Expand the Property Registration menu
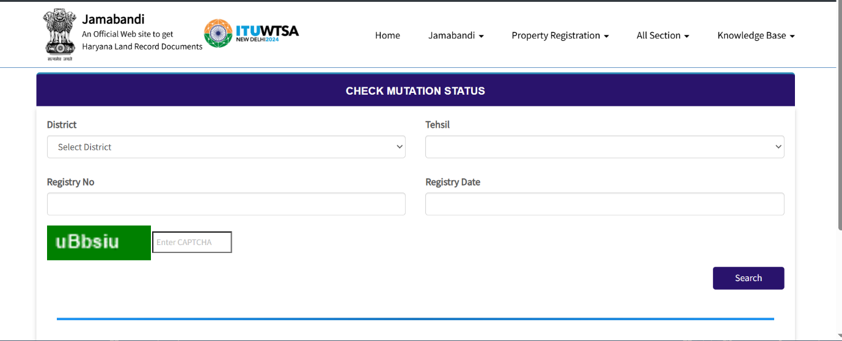Screen dimensions: 842x341 pyautogui.click(x=560, y=35)
